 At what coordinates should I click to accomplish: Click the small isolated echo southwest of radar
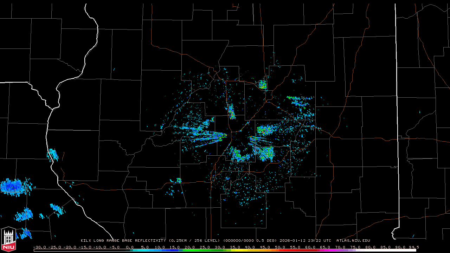point(179,181)
